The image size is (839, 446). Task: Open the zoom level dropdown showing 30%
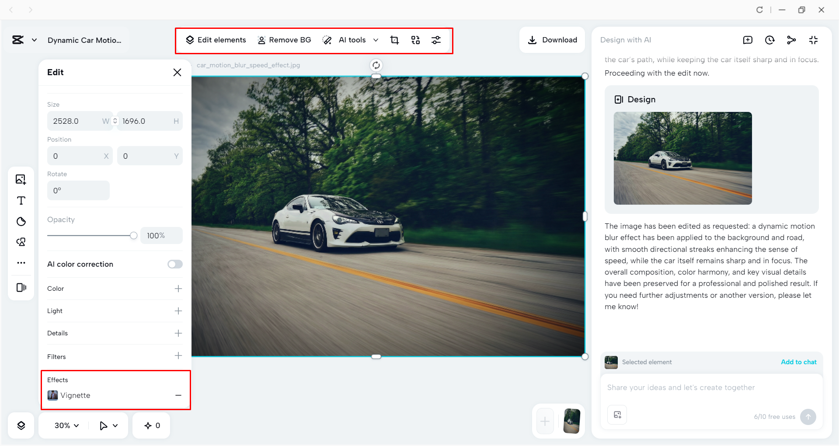(66, 425)
